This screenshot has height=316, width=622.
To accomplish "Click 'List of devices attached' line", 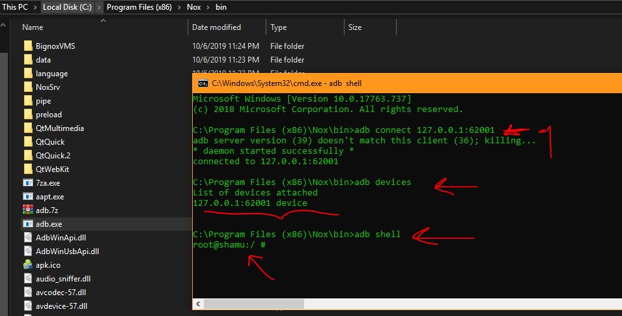I will pyautogui.click(x=255, y=193).
